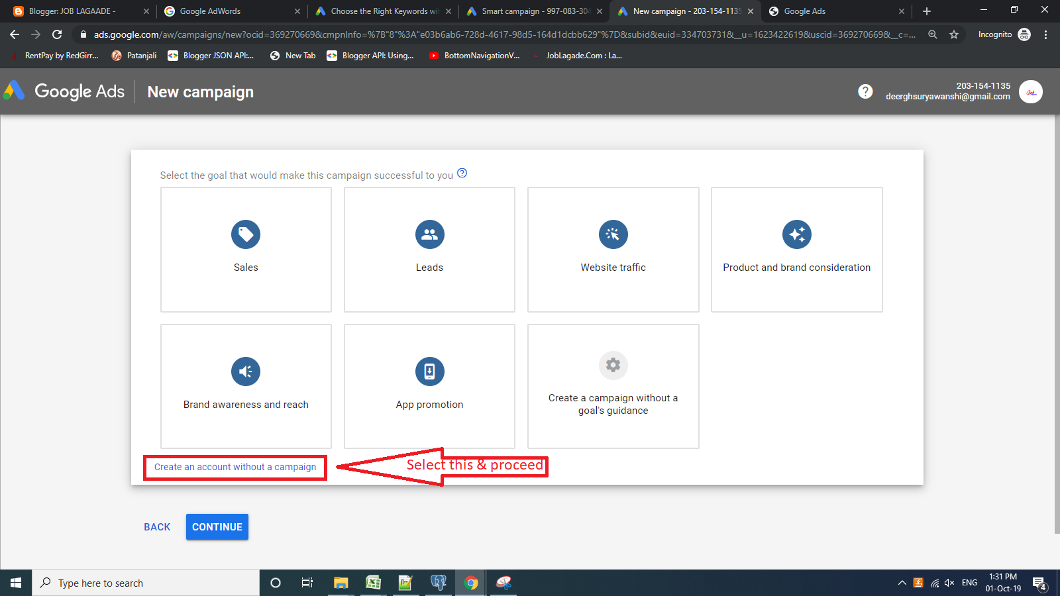Open the network Wi-Fi tray icon
This screenshot has height=596, width=1060.
pyautogui.click(x=934, y=583)
